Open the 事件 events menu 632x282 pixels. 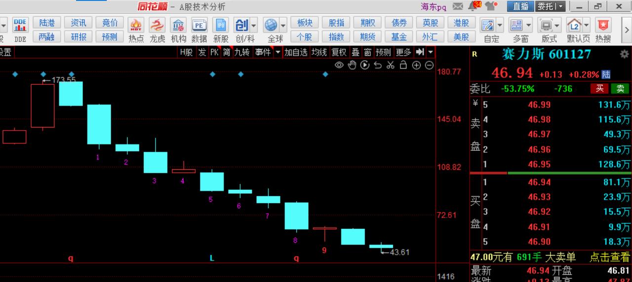(x=263, y=52)
